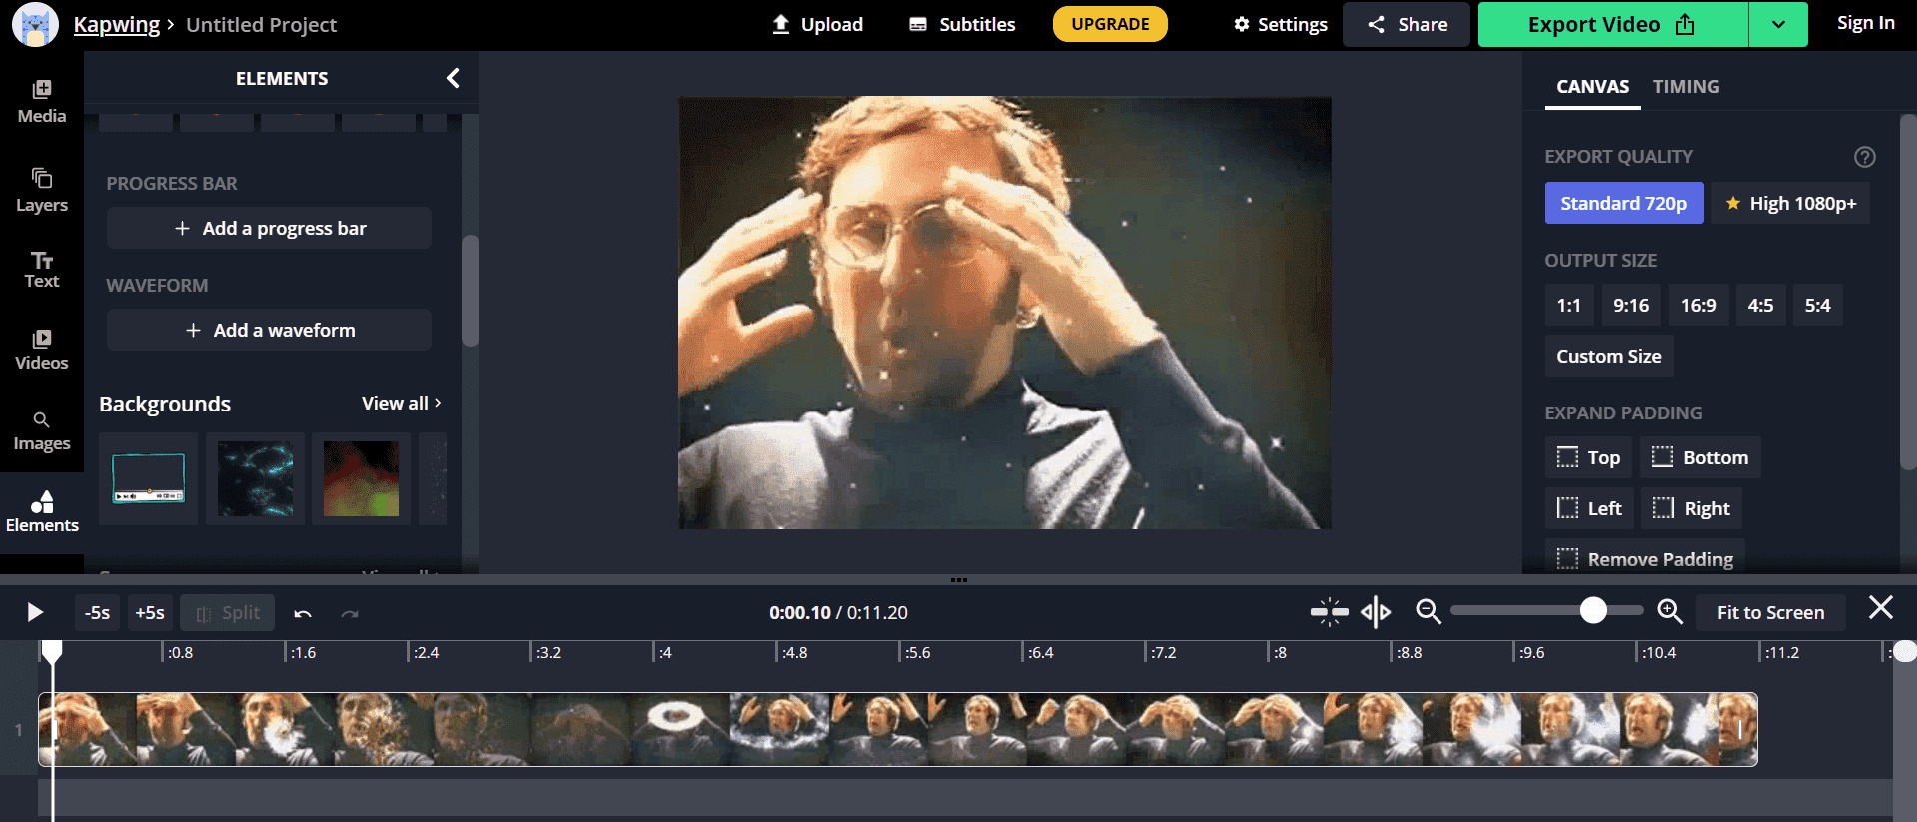Expand padding on Top
Viewport: 1917px width, 822px height.
(1588, 457)
